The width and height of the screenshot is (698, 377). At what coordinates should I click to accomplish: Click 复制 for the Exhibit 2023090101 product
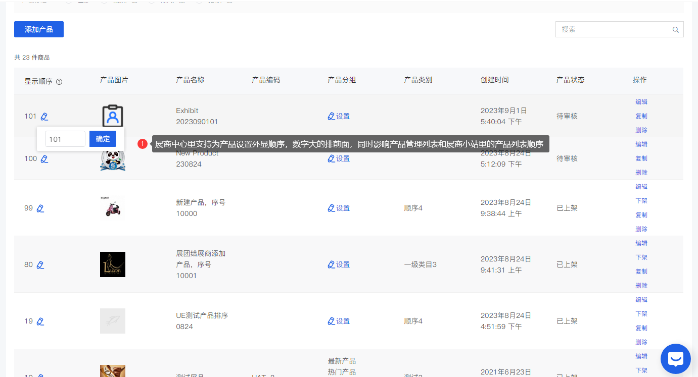click(641, 116)
